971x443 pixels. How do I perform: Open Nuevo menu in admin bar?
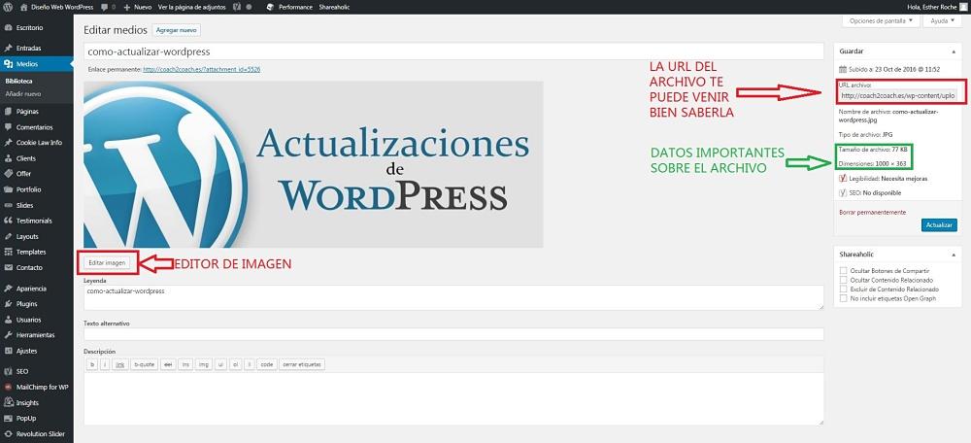pos(138,7)
